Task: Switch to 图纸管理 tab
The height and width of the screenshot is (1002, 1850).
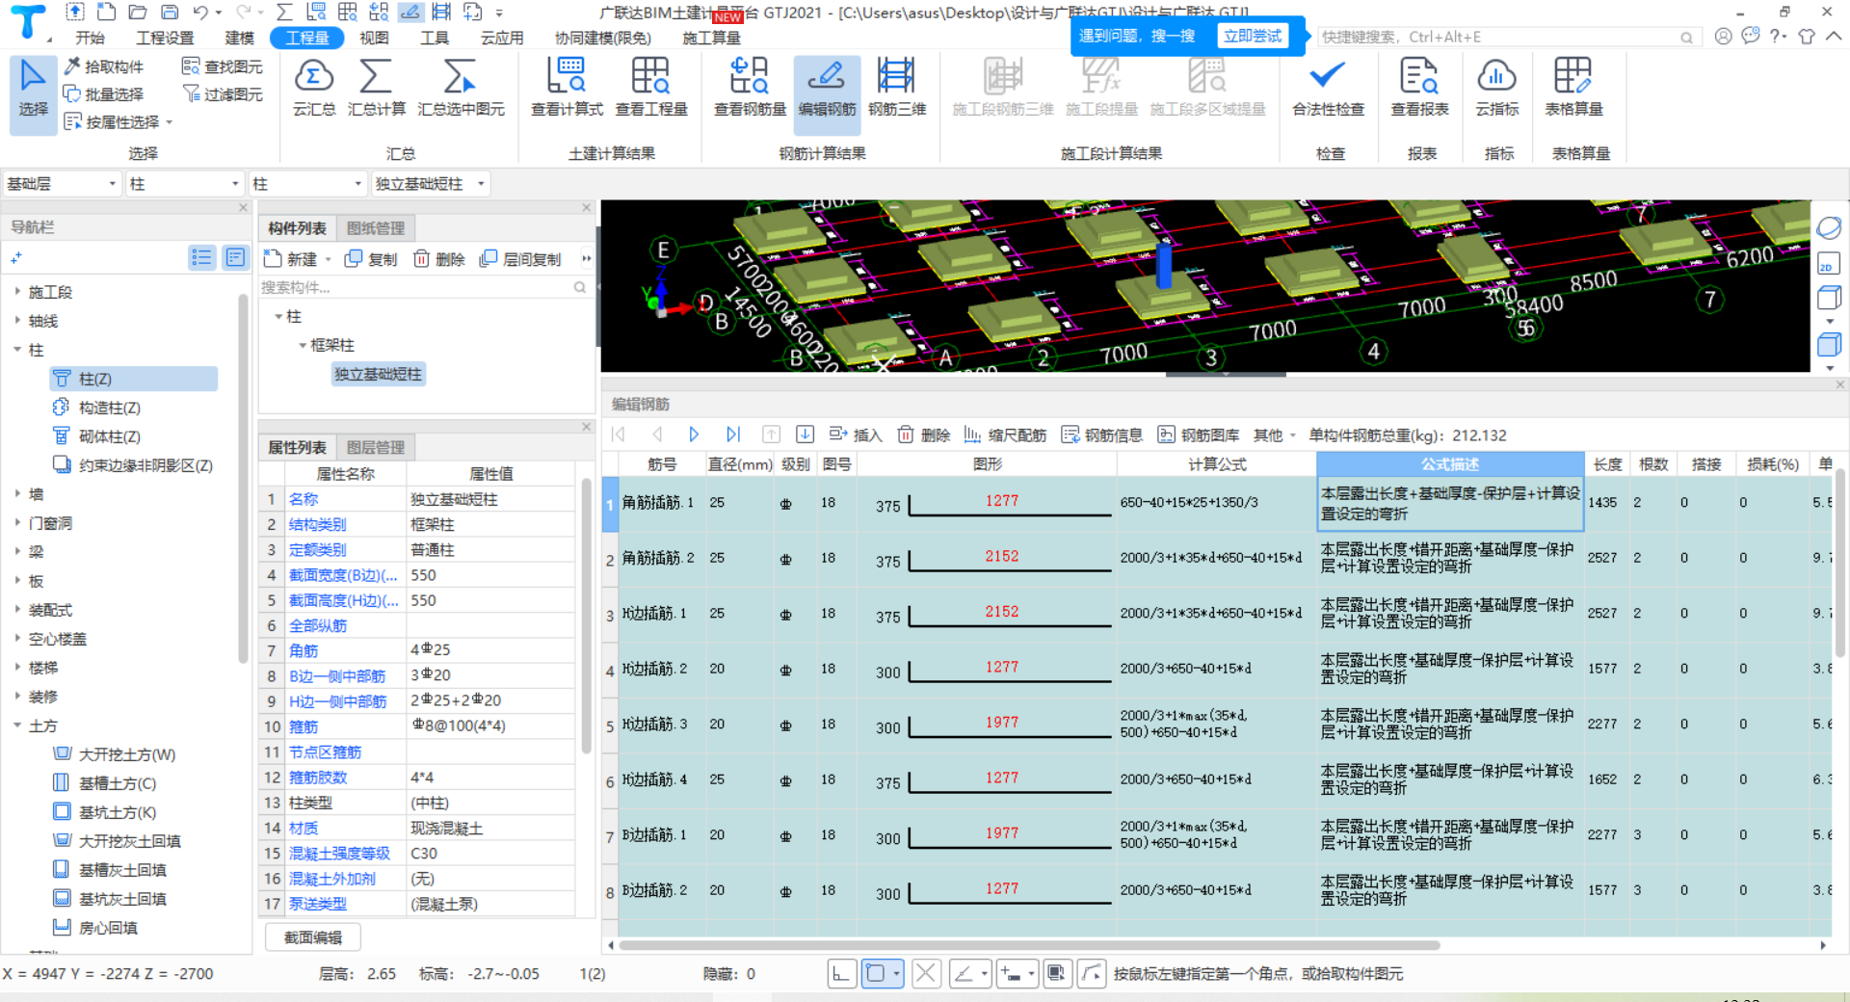Action: pos(376,228)
